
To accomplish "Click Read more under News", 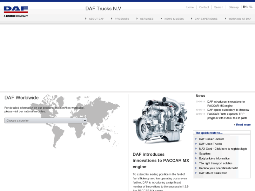I will pos(243,125).
